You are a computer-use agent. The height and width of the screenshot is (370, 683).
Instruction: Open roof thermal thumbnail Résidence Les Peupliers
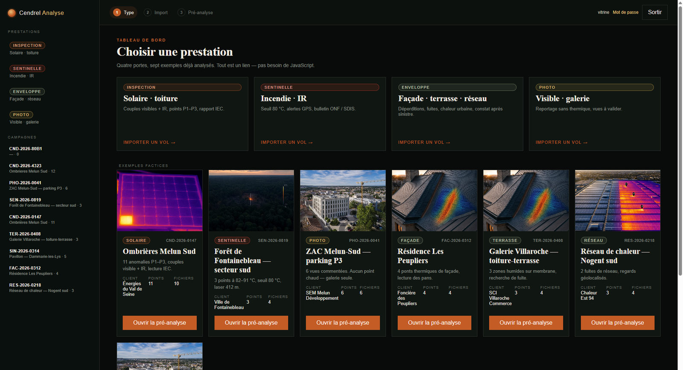pos(434,201)
